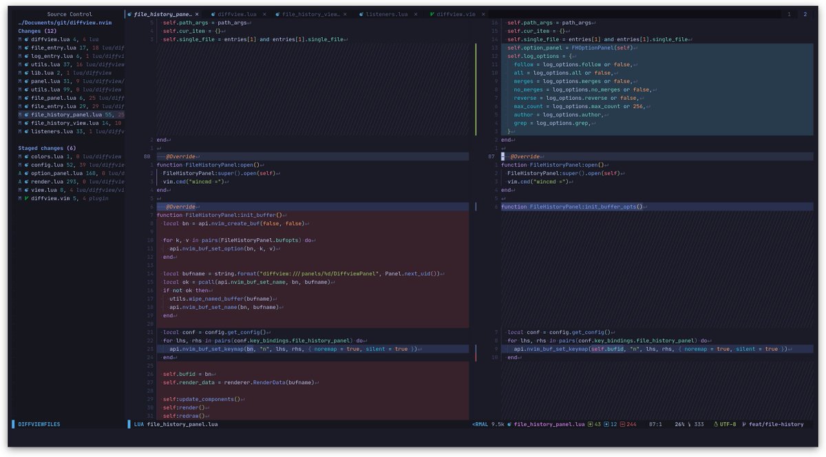Click DIFFVIEWFILES in the status bar

pyautogui.click(x=39, y=425)
